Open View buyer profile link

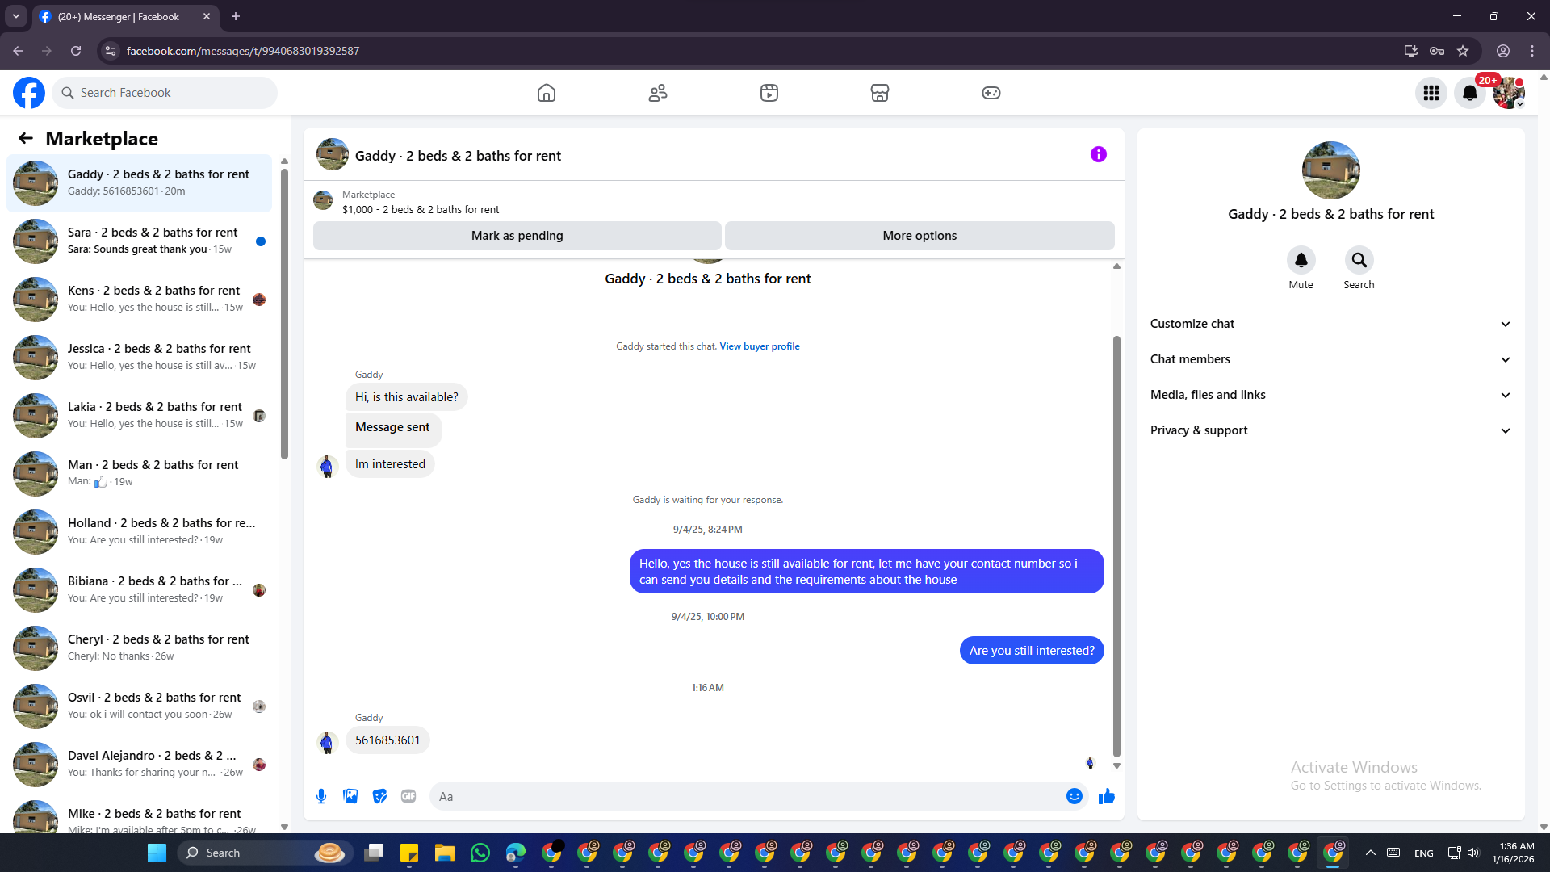[759, 346]
